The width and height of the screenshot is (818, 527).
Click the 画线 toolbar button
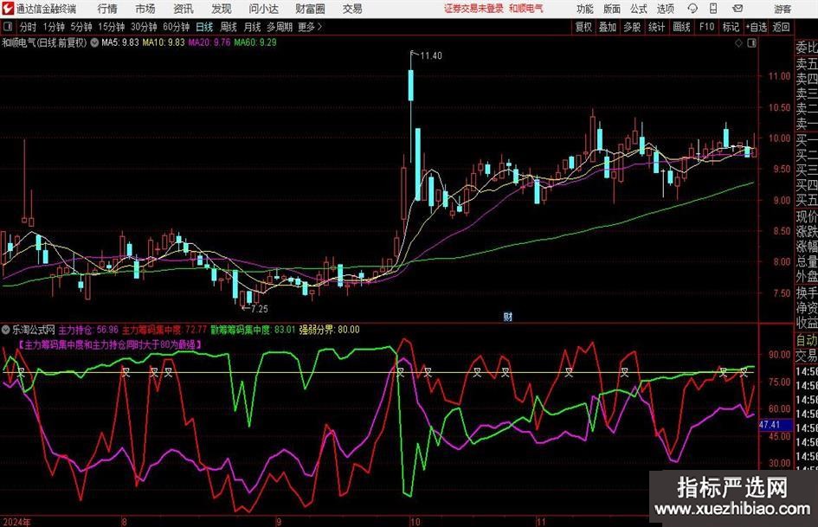click(x=681, y=27)
